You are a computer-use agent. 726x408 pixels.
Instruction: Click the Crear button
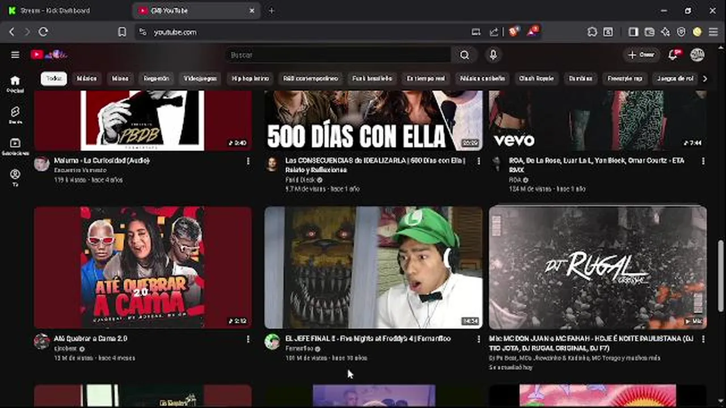pyautogui.click(x=641, y=55)
